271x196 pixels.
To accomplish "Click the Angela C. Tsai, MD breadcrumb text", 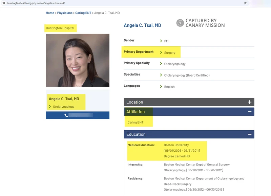I will 107,13.
